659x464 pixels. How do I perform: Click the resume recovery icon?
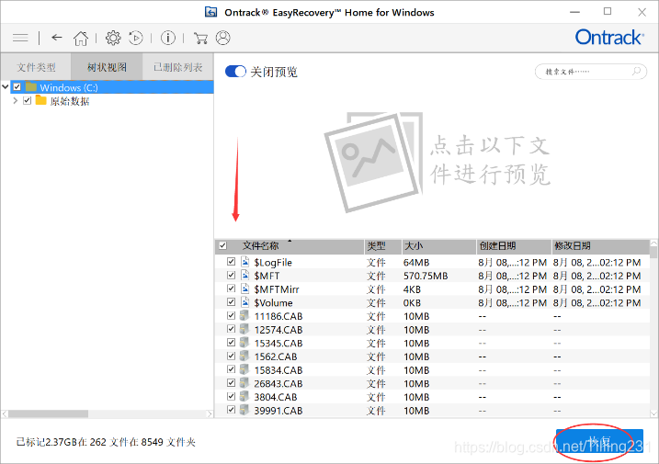(135, 38)
